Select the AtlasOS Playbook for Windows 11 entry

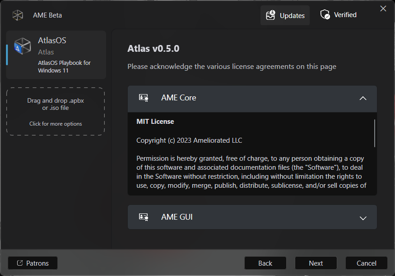click(56, 55)
